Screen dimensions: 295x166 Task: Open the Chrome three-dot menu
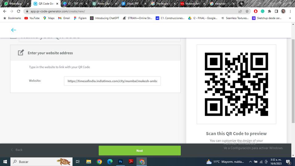[x=290, y=11]
